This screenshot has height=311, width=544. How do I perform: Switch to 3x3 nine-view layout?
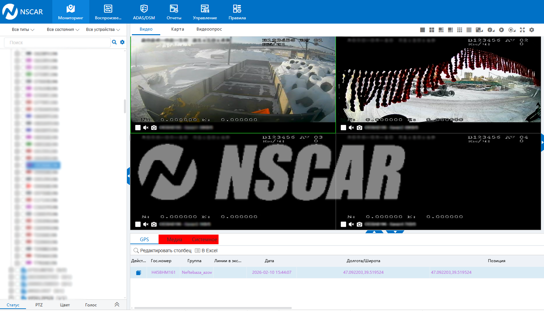coord(460,30)
